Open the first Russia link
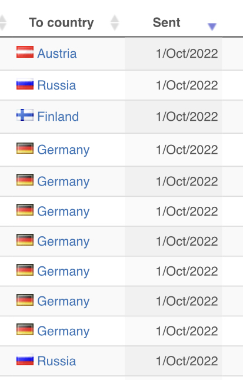This screenshot has width=243, height=380. click(x=56, y=85)
